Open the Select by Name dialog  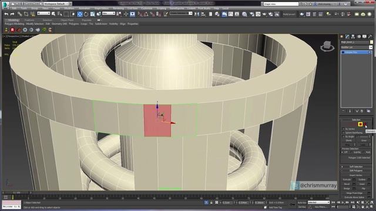tap(60, 14)
